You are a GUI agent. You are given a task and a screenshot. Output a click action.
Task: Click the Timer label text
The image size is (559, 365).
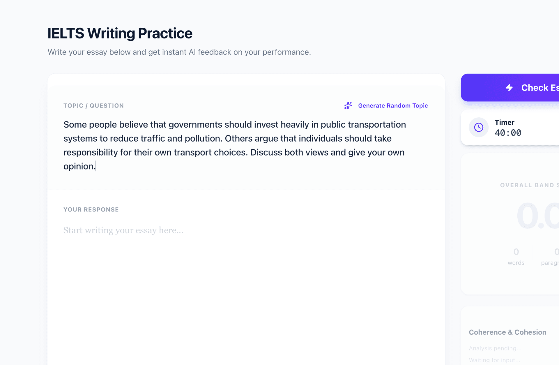tap(504, 122)
